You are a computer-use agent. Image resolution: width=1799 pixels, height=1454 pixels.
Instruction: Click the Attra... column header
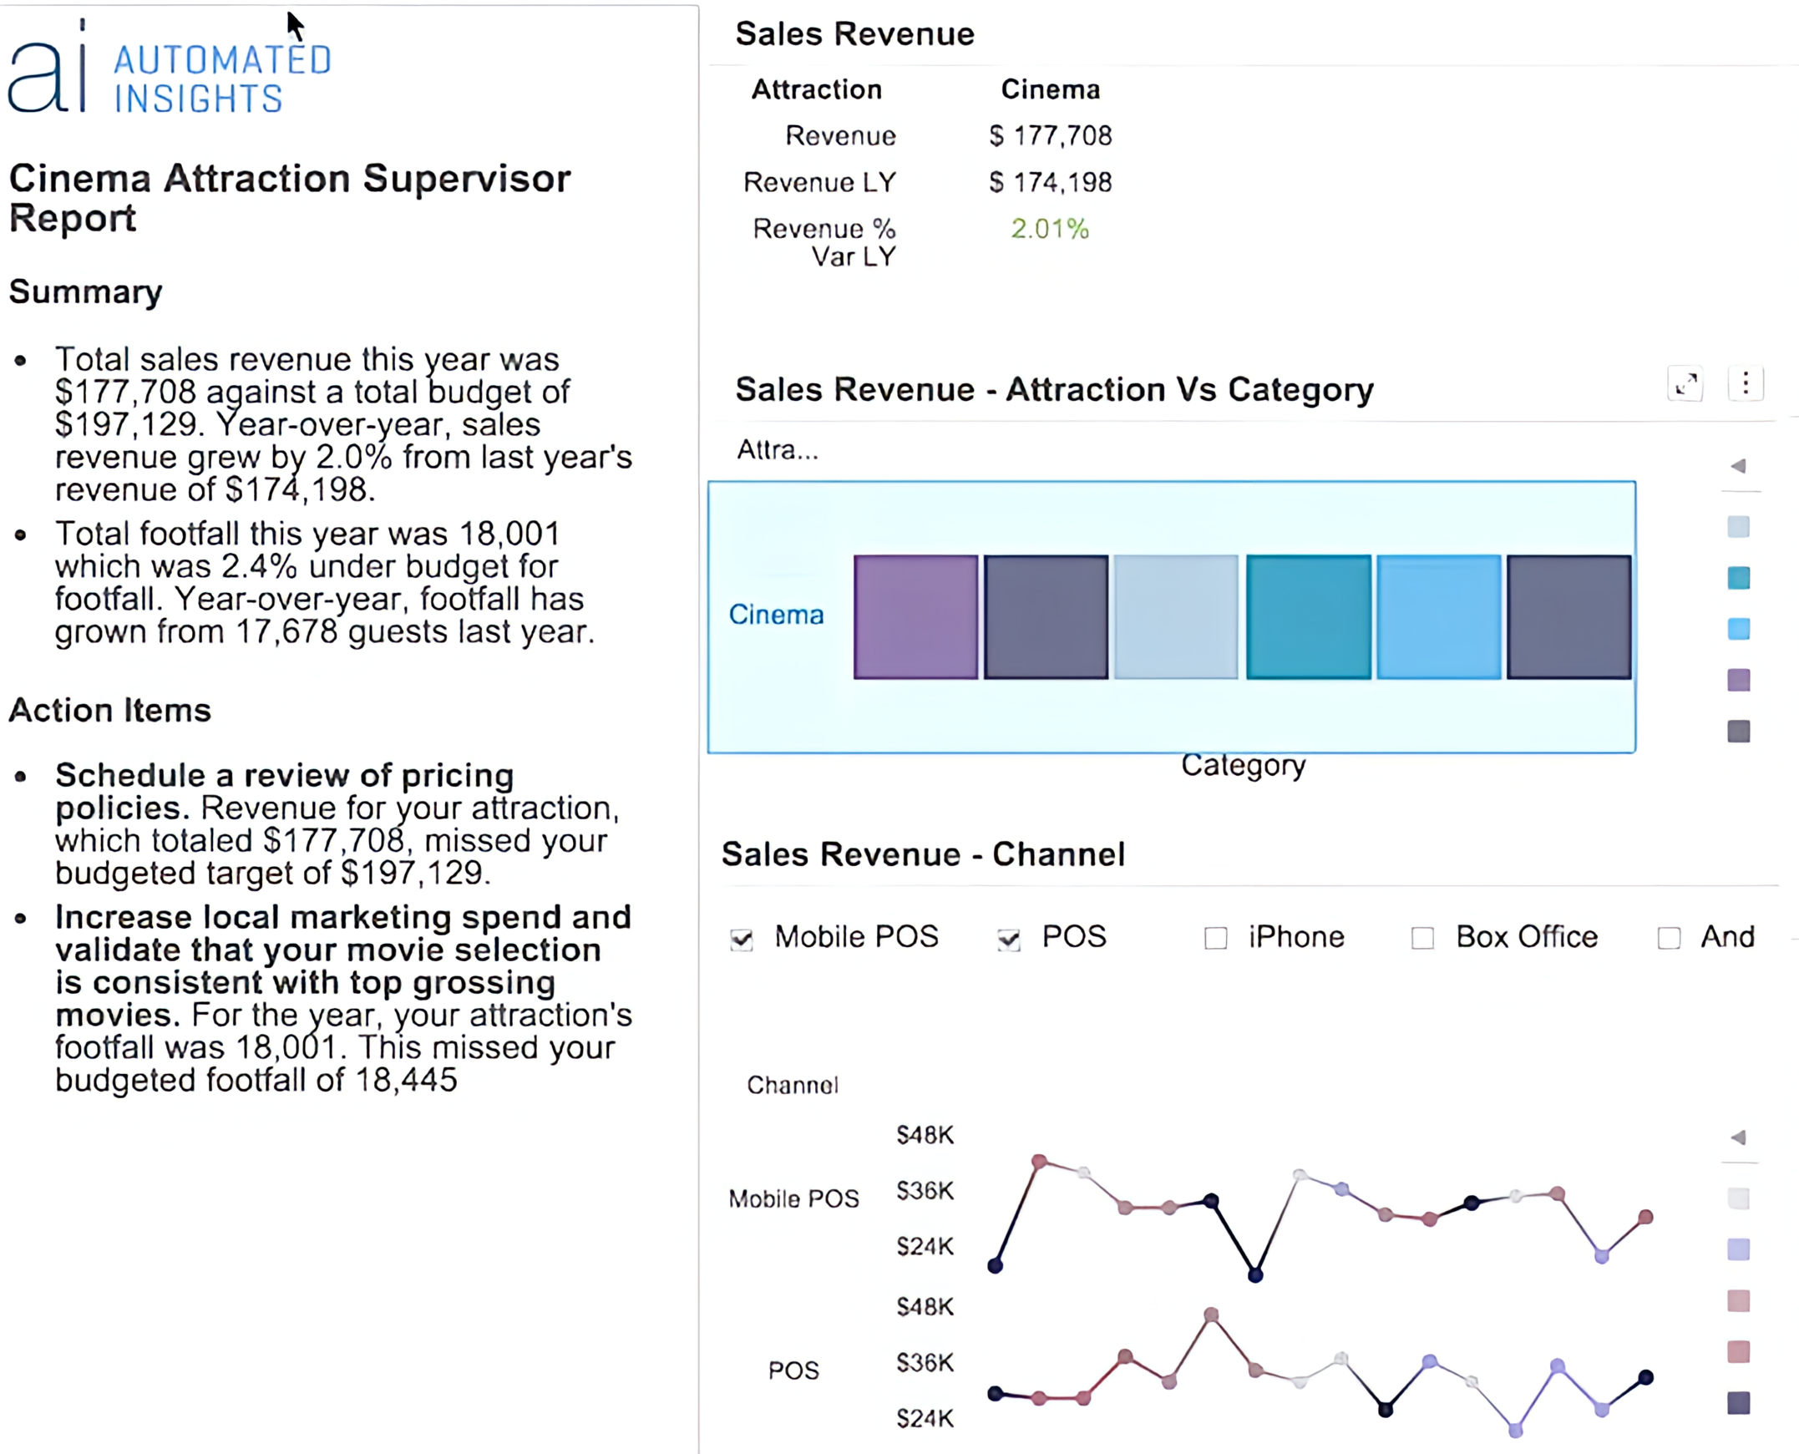coord(778,451)
